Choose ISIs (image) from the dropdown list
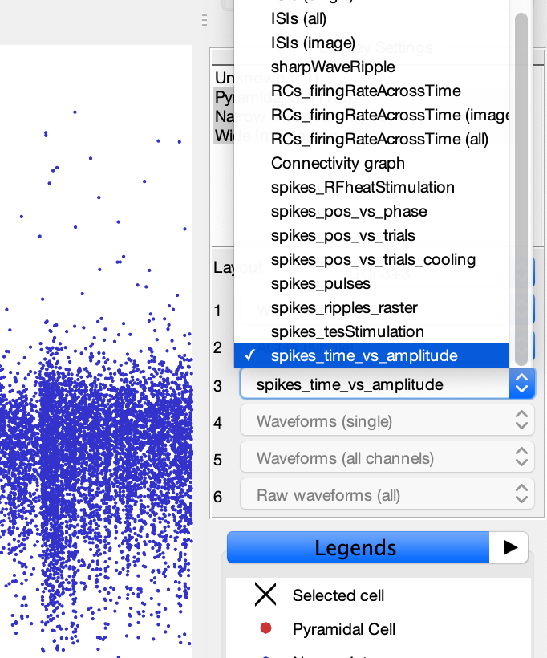Image resolution: width=547 pixels, height=658 pixels. click(371, 43)
